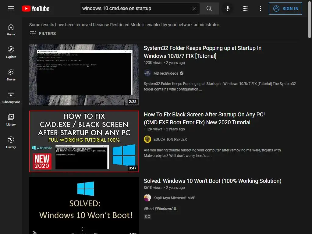The image size is (312, 234).
Task: Click the Restricted Mode notice text
Action: 125,25
